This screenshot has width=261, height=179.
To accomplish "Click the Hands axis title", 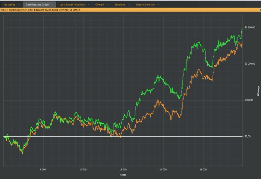I will [123, 175].
